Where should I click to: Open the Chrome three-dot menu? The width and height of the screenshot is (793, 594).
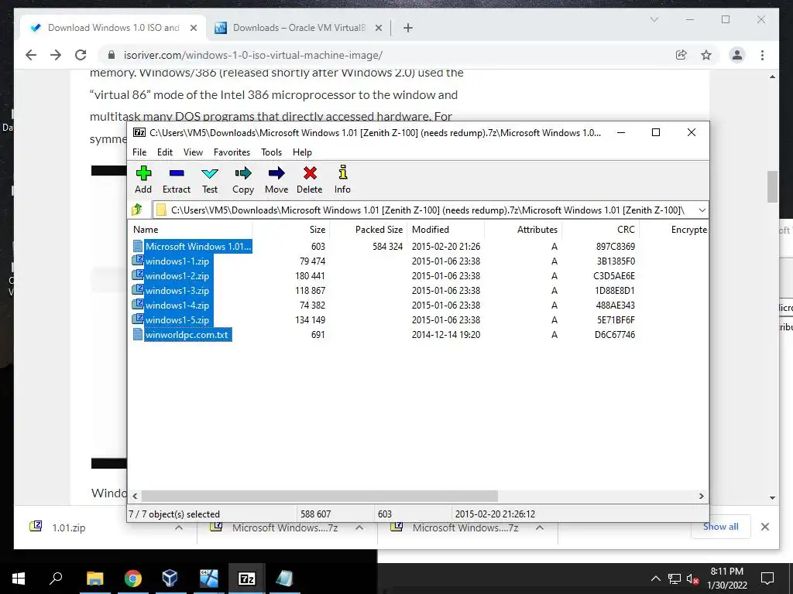(x=762, y=55)
